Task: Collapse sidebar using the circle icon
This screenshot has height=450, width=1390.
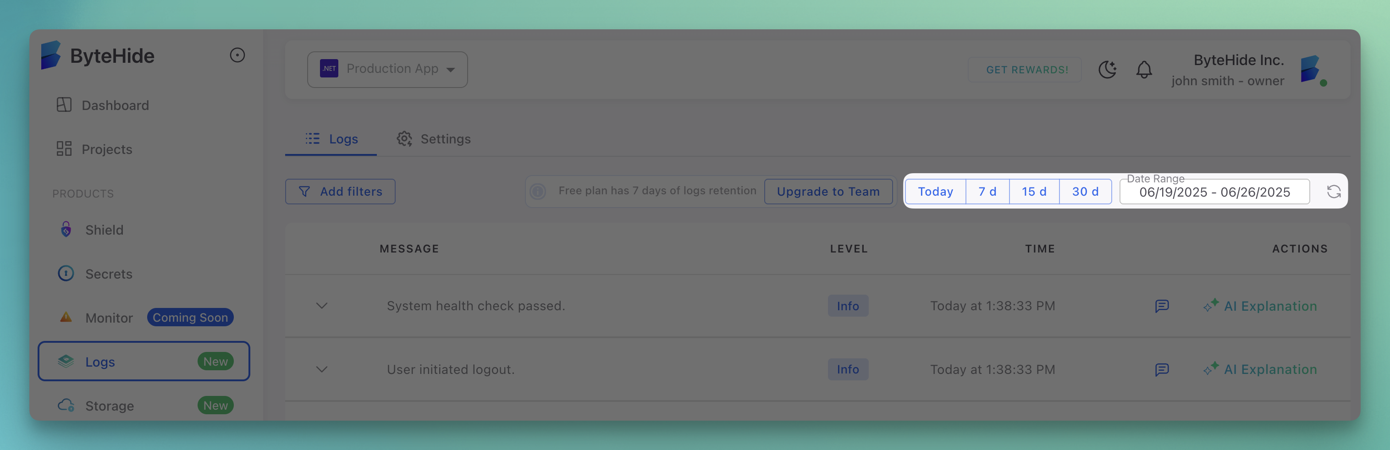Action: 237,55
